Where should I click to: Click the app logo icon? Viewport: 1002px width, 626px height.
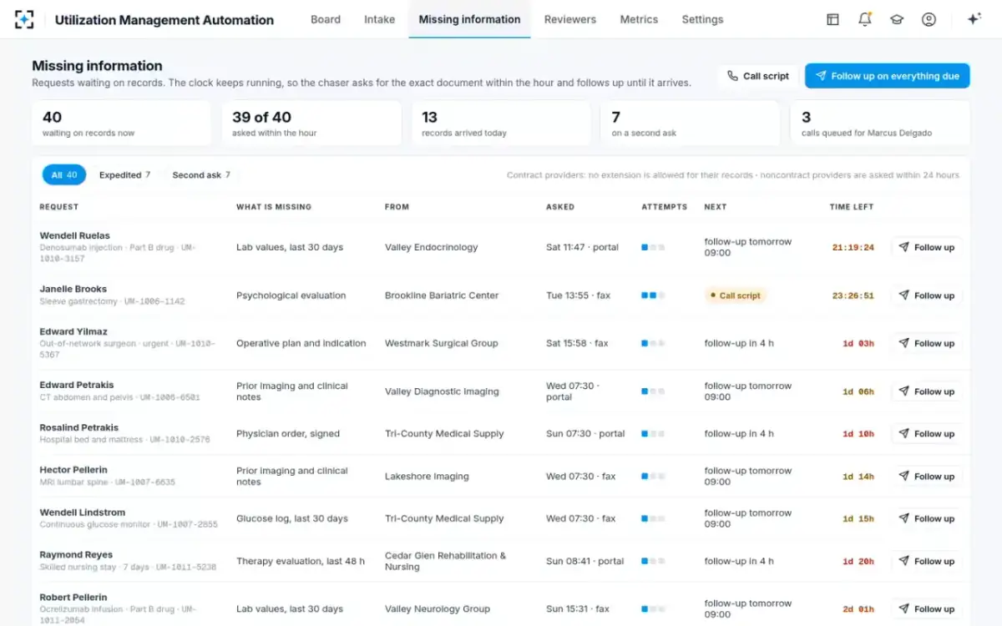[24, 19]
